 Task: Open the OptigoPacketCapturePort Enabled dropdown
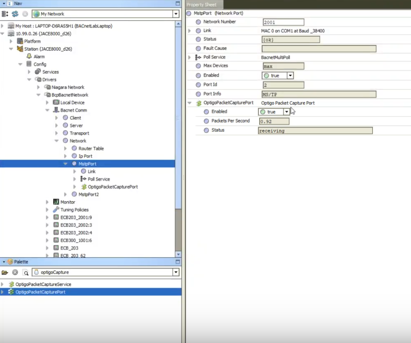pos(286,112)
